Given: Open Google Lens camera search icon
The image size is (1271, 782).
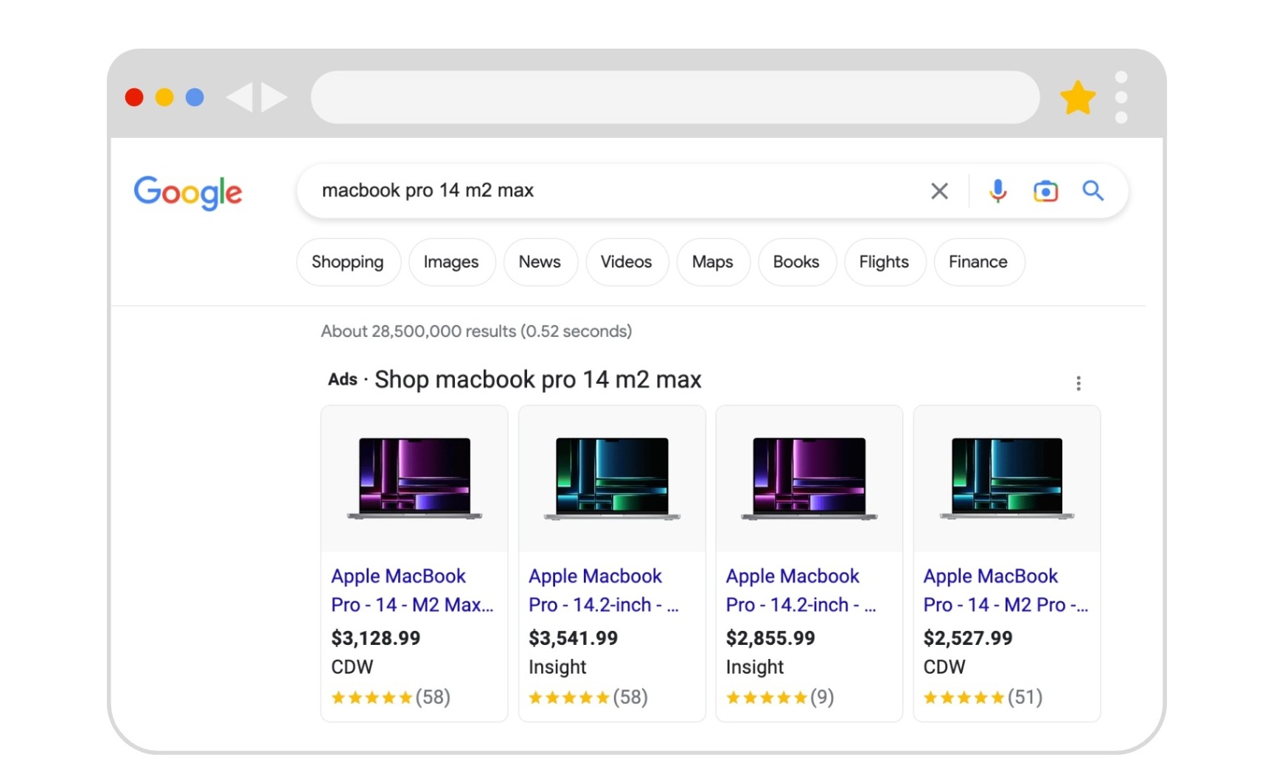Looking at the screenshot, I should click(1045, 192).
